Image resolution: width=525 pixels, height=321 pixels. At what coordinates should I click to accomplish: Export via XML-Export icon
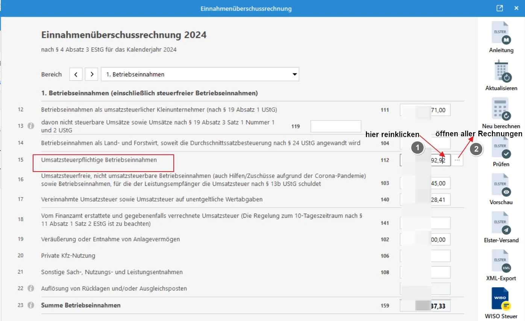[501, 263]
